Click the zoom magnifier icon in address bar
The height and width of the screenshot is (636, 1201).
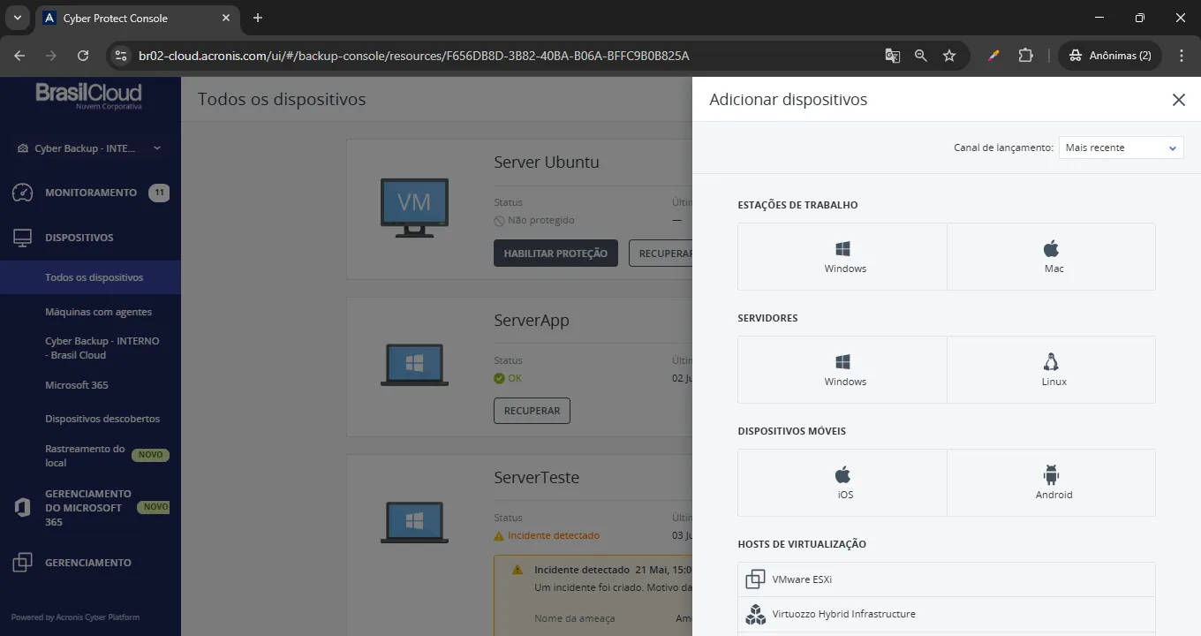pos(921,56)
